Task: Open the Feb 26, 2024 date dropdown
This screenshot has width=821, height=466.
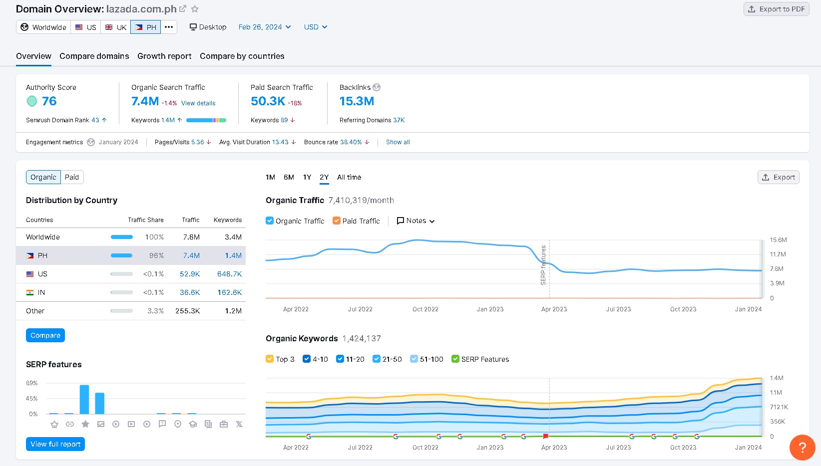Action: tap(265, 27)
